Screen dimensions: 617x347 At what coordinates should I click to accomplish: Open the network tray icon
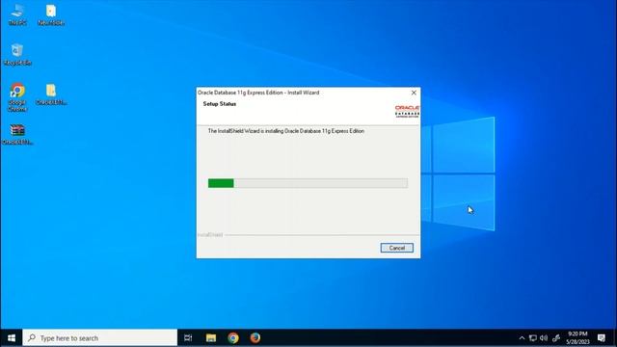click(x=533, y=338)
